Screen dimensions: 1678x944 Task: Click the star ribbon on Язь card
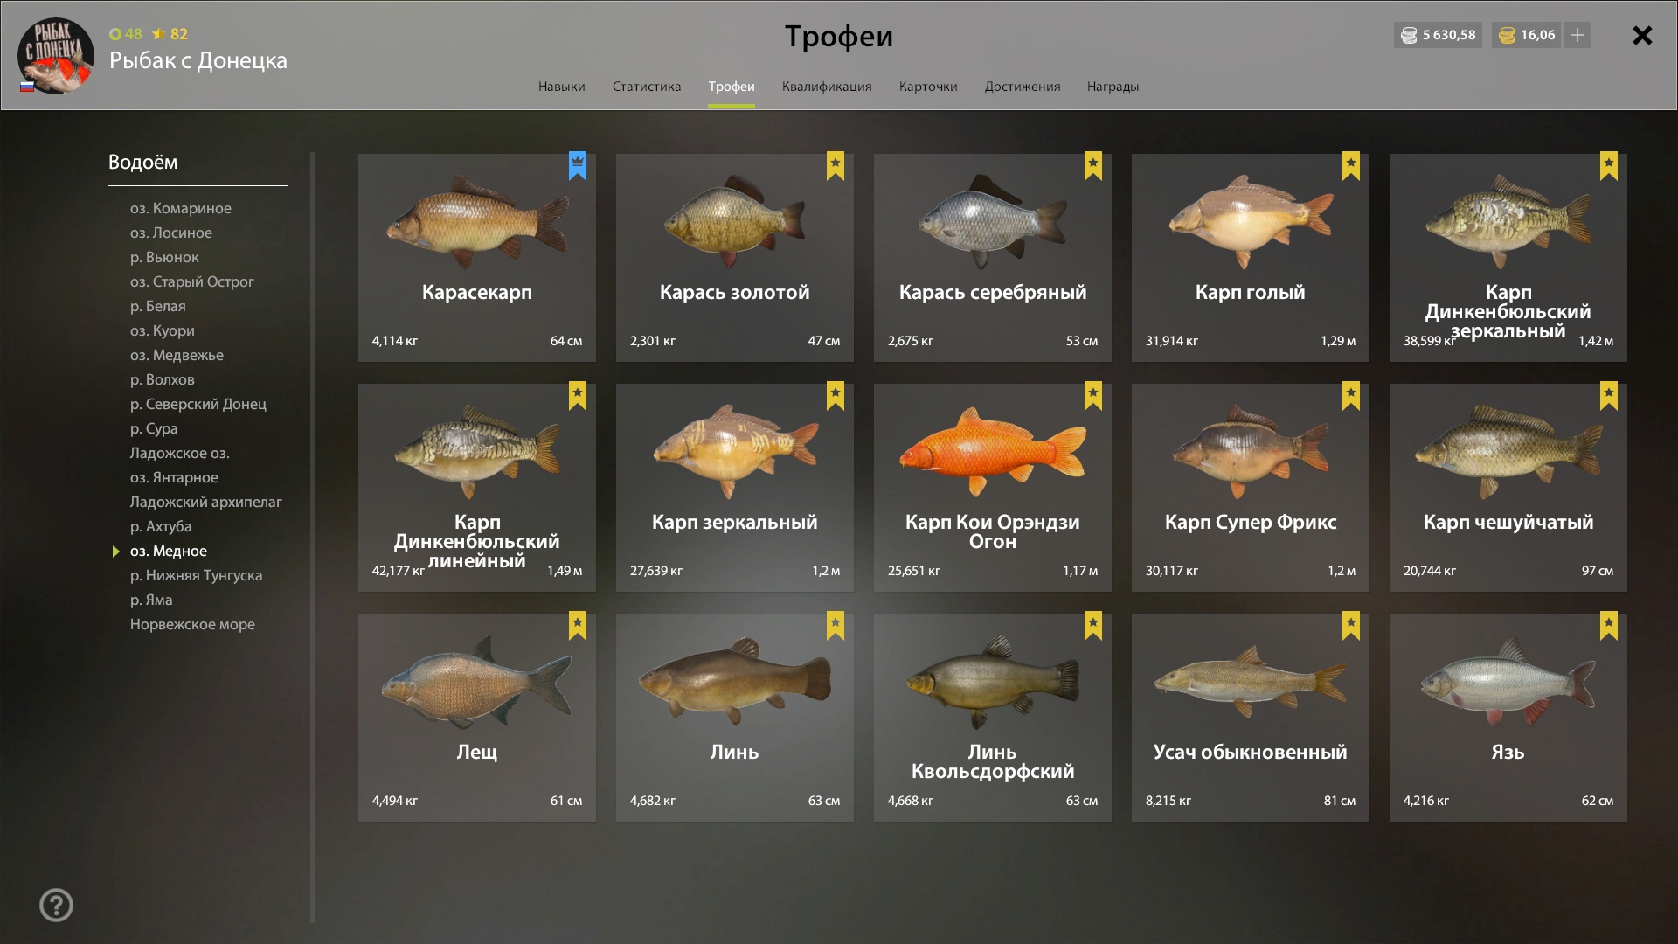click(x=1609, y=625)
